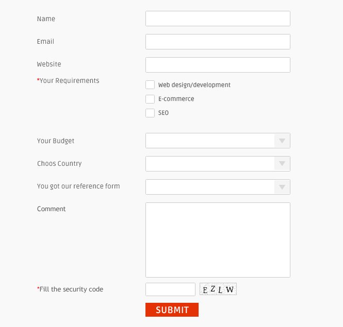Check the SEO option
The image size is (343, 327).
click(x=150, y=113)
